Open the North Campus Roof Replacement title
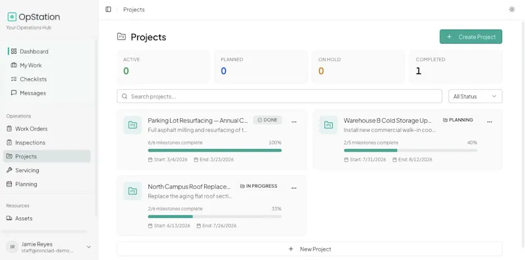525x260 pixels. point(189,186)
